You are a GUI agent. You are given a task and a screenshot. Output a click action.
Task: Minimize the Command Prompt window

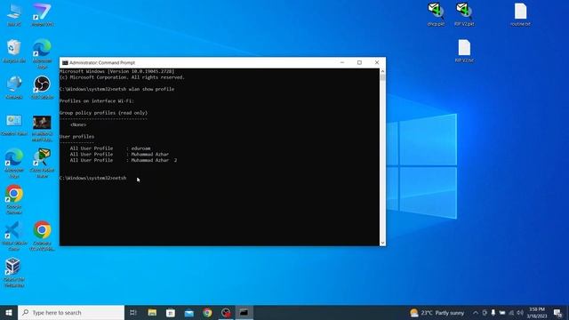[x=341, y=62]
